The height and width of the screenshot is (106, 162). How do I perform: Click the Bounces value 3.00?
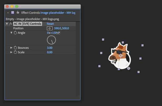(x=49, y=48)
